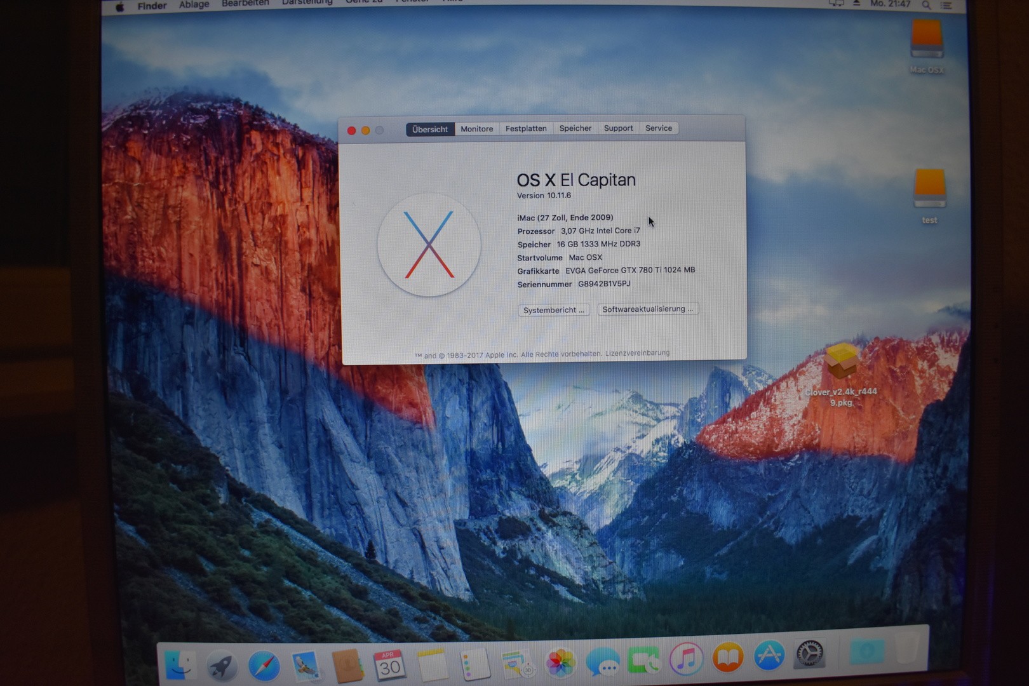Open Notification Center list icon

946,5
